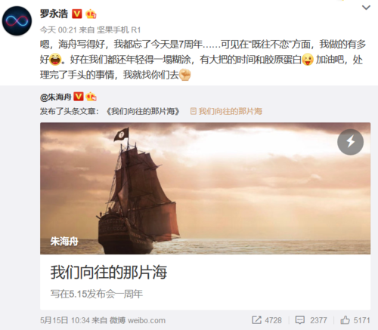The image size is (378, 330).
Task: Click the lightning bolt quick-read icon
Action: tap(350, 142)
